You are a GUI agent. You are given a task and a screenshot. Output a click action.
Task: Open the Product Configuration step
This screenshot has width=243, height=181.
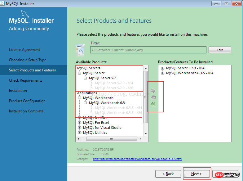pyautogui.click(x=27, y=101)
